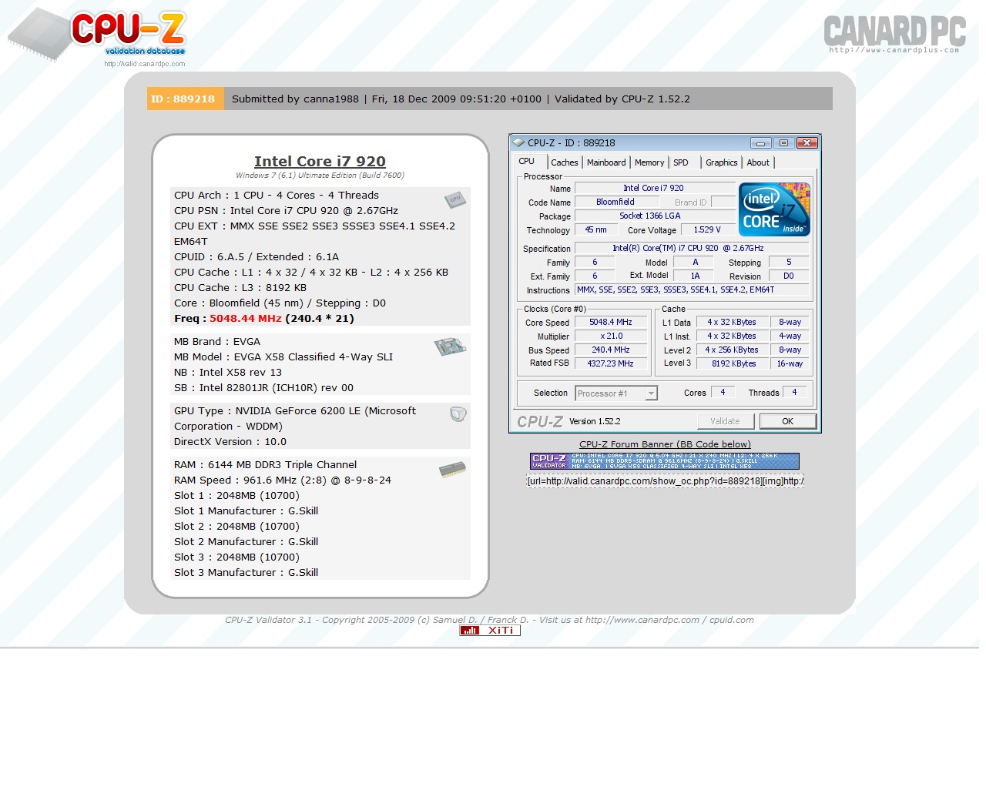Click the Validate button
986x790 pixels.
725,421
